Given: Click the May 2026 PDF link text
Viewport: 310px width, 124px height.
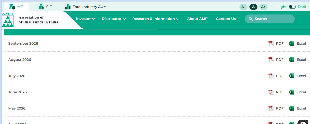Looking at the screenshot, I should pyautogui.click(x=280, y=108).
